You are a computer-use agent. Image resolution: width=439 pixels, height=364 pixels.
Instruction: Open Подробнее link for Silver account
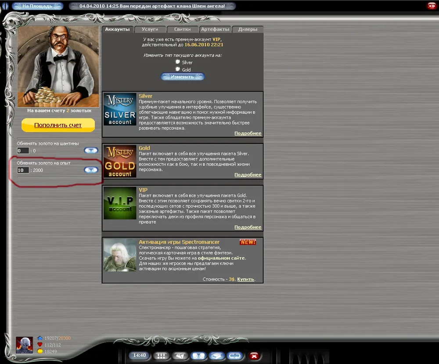248,133
